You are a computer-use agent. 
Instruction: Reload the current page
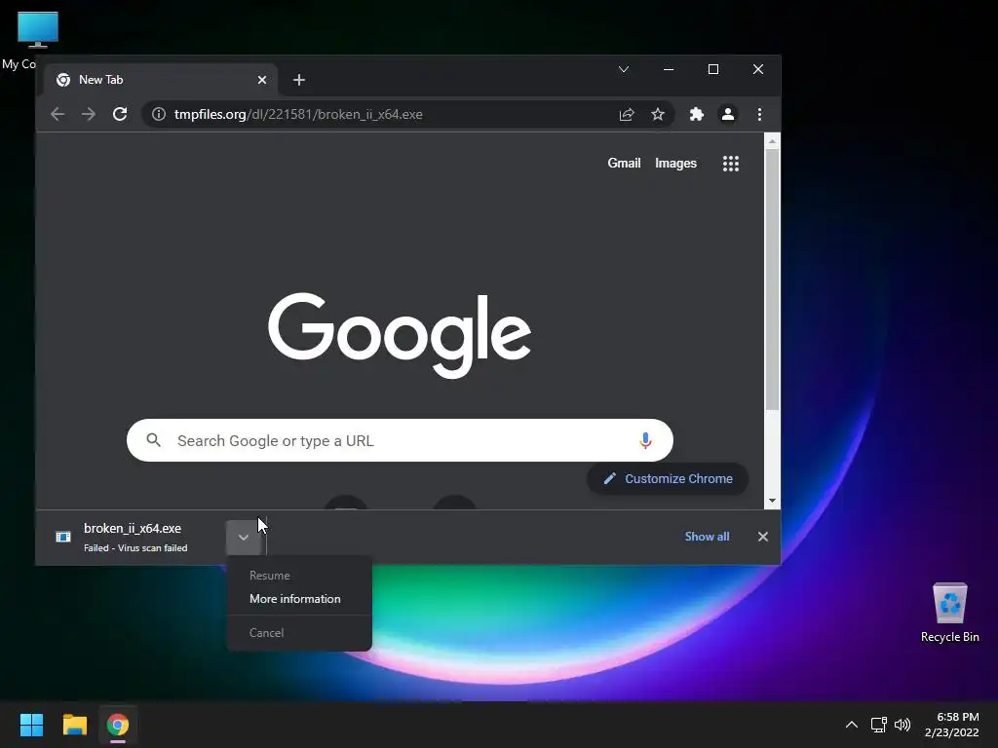point(120,115)
